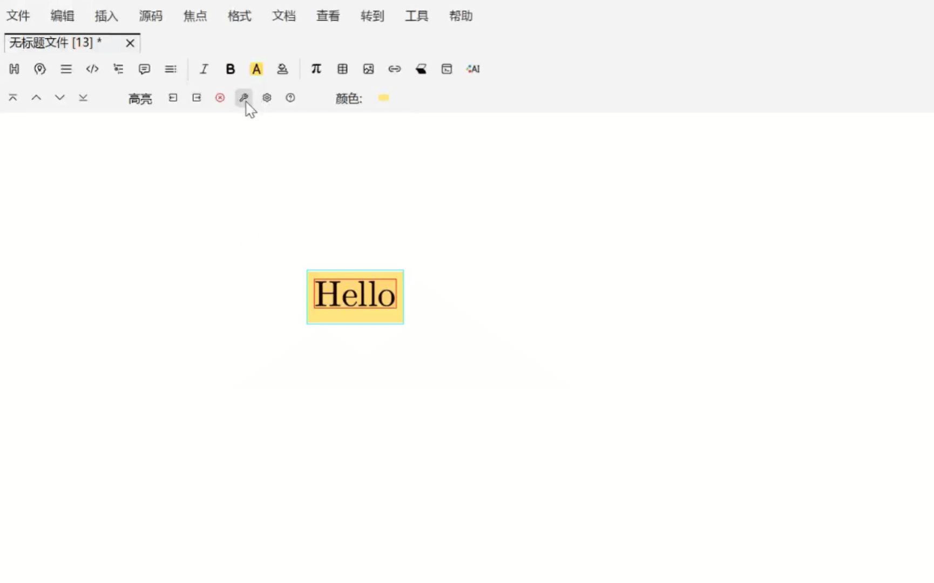The width and height of the screenshot is (934, 583).
Task: Insert a hyperlink with the link icon
Action: pyautogui.click(x=395, y=69)
